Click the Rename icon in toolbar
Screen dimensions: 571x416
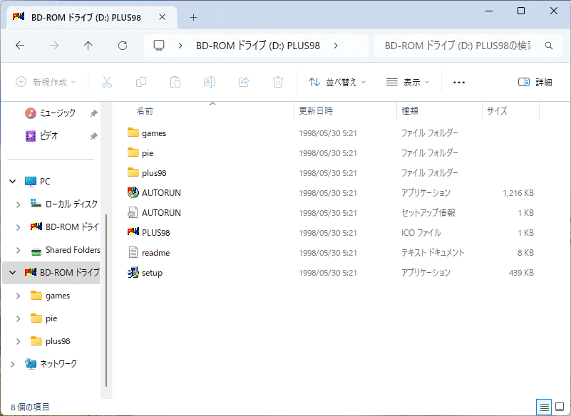coord(210,82)
